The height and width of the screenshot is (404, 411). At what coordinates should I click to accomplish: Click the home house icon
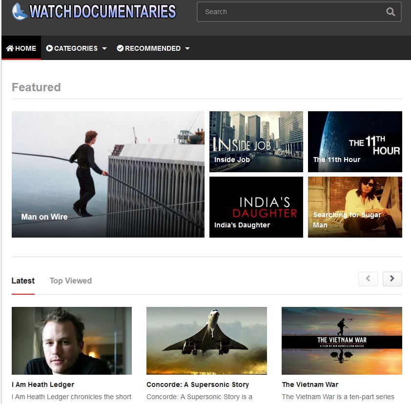[10, 48]
